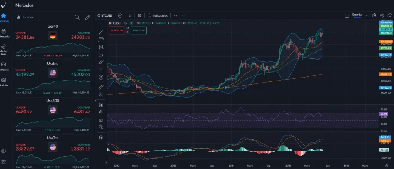Open the quick search icon
The height and width of the screenshot is (169, 394).
click(374, 15)
